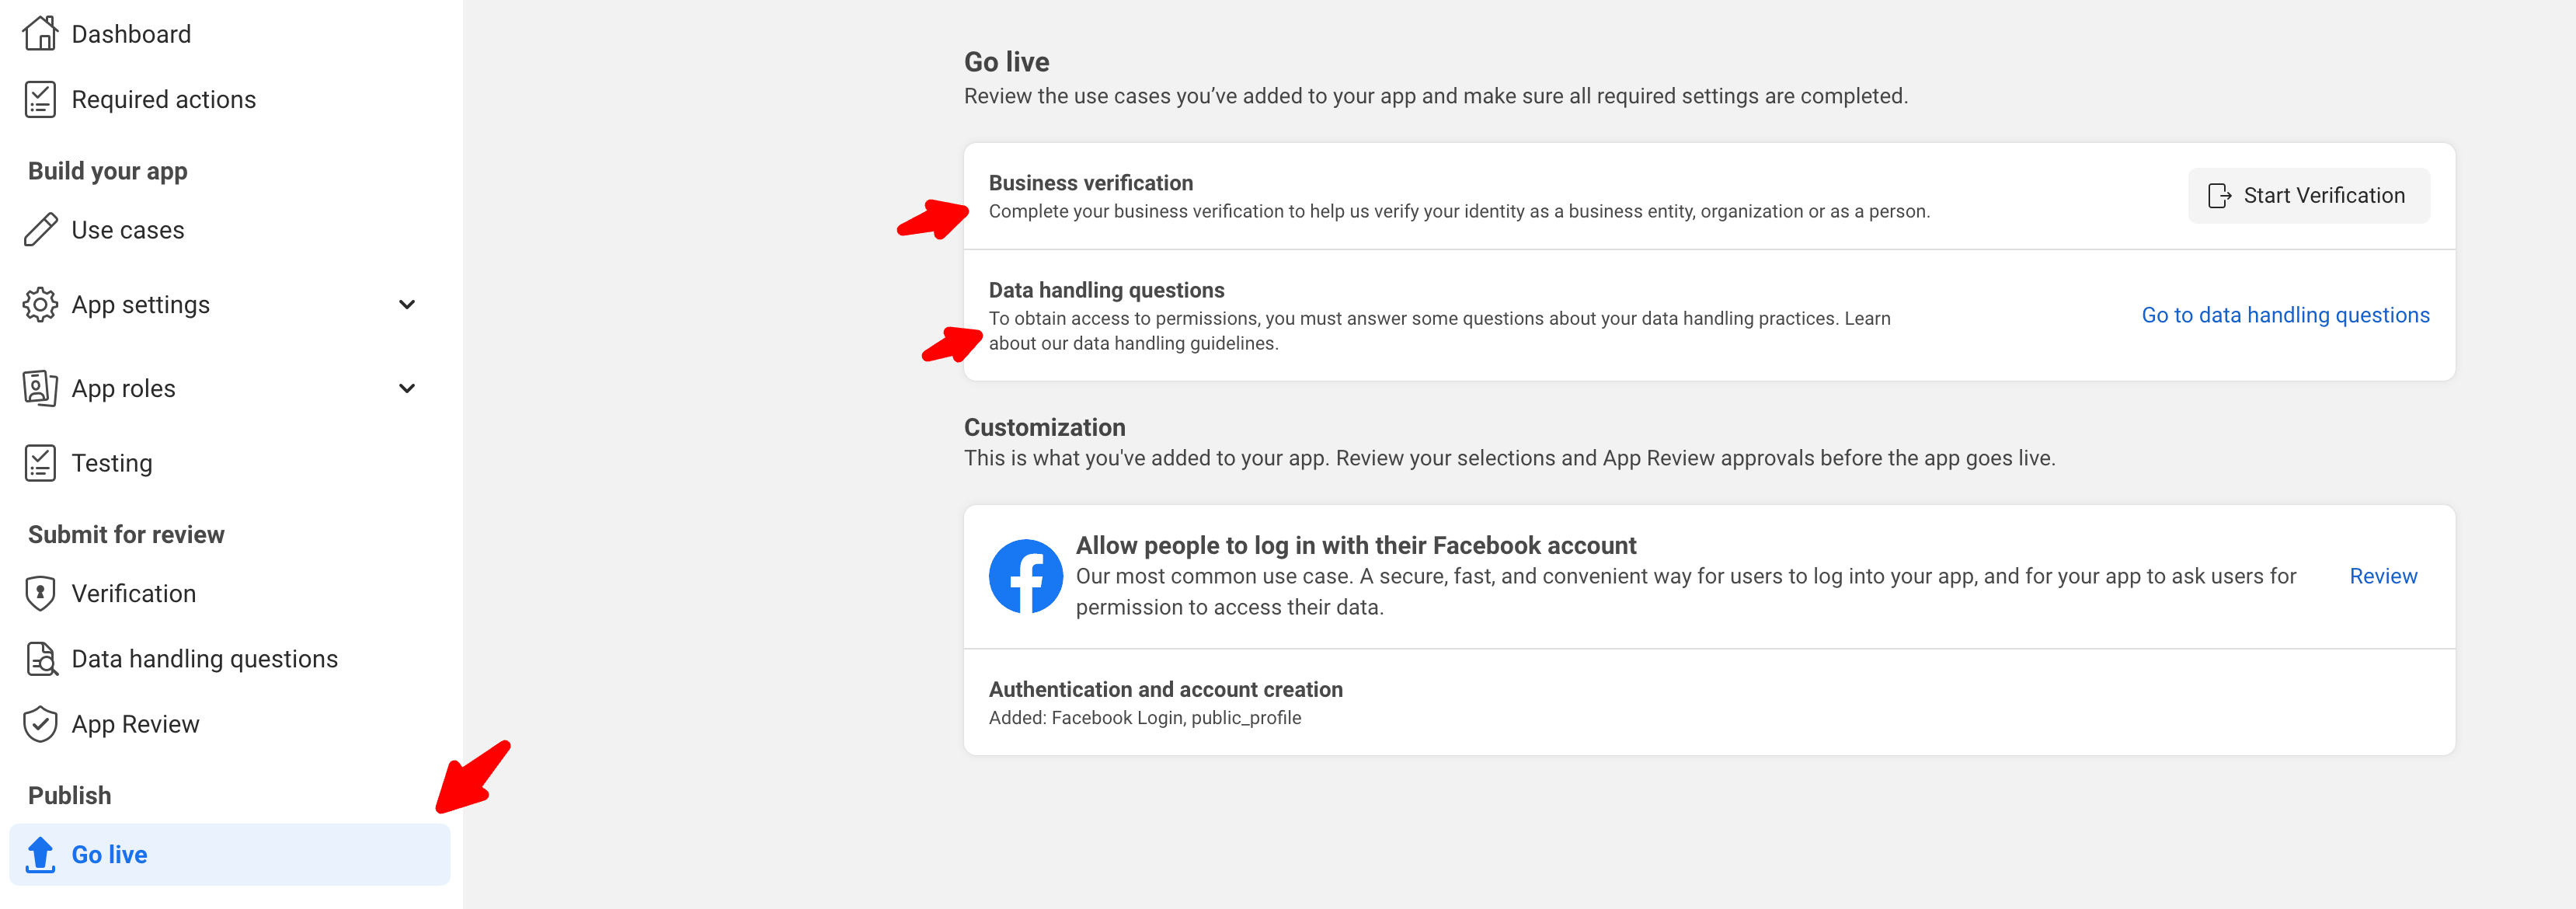The width and height of the screenshot is (2576, 909).
Task: Expand the App roles chevron
Action: coord(407,388)
